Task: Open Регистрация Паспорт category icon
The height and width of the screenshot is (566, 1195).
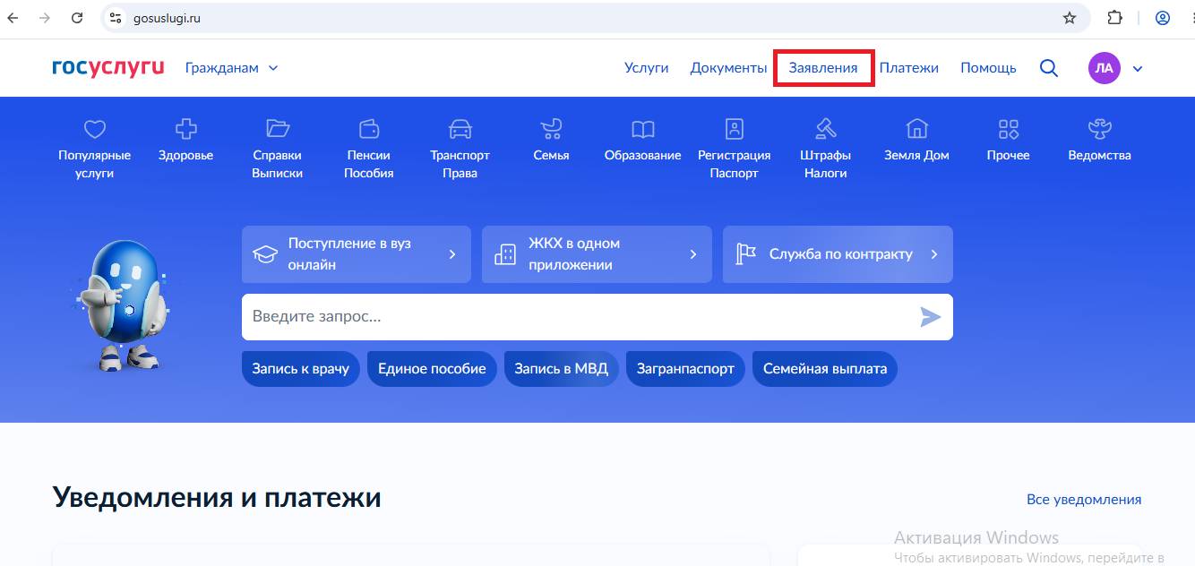Action: [734, 129]
